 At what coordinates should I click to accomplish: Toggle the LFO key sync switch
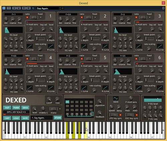pos(113,115)
